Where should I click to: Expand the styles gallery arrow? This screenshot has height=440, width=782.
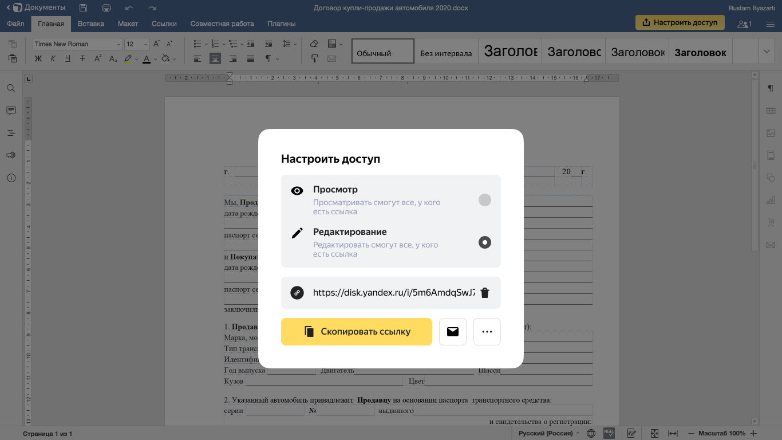pos(767,52)
